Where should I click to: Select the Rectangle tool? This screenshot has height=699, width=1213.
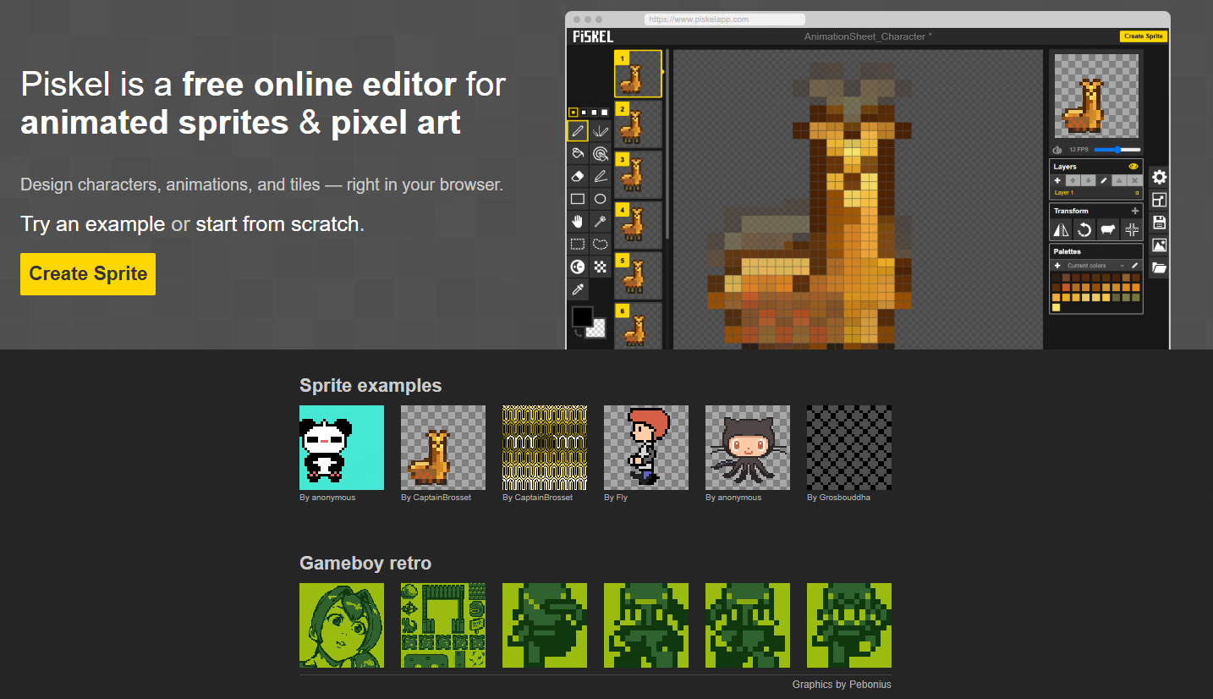(578, 199)
